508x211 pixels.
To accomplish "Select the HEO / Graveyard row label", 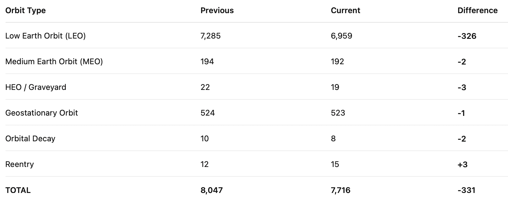I will pos(36,87).
